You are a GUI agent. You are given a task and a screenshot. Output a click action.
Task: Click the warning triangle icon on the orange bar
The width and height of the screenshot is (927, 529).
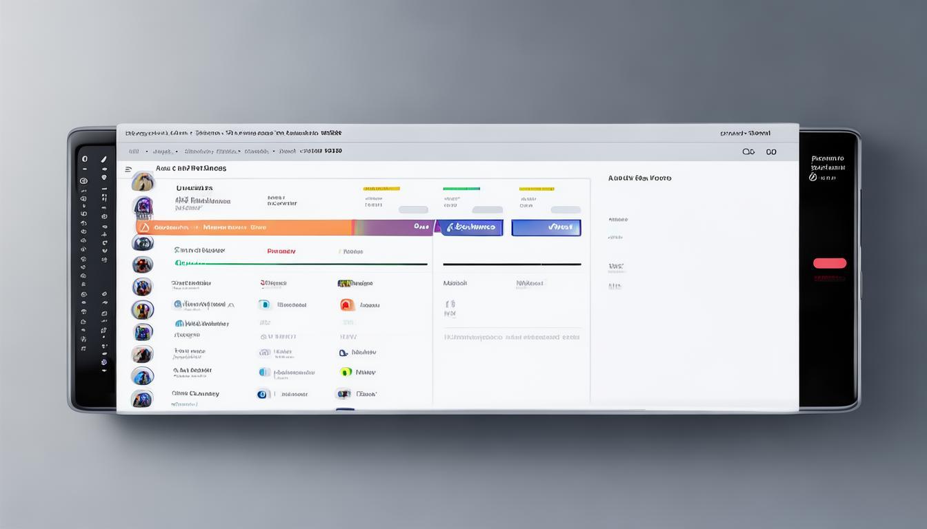[144, 227]
